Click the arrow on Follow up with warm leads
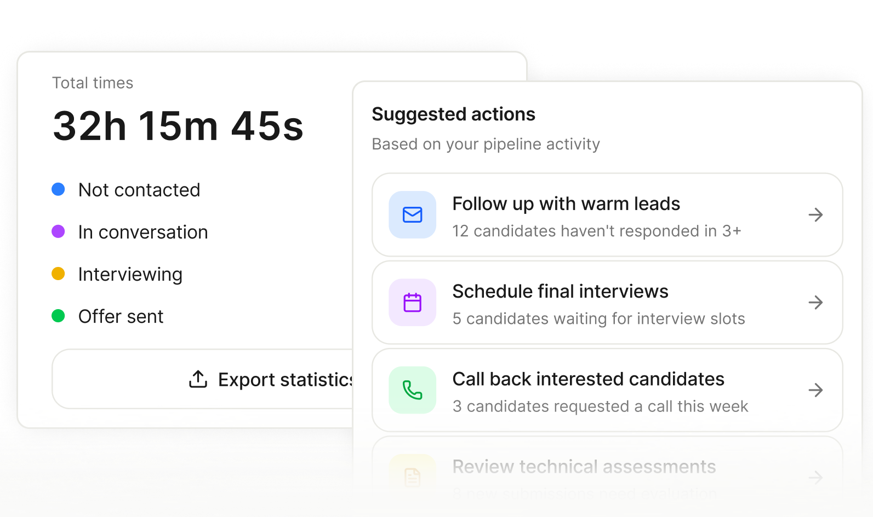Image resolution: width=873 pixels, height=517 pixels. click(815, 215)
